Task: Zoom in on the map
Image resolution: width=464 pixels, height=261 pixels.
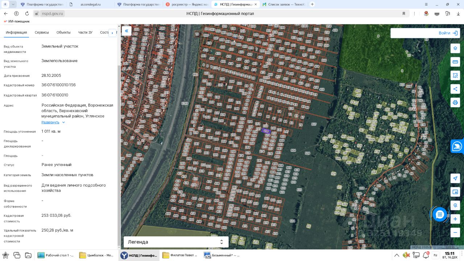Action: [x=455, y=219]
